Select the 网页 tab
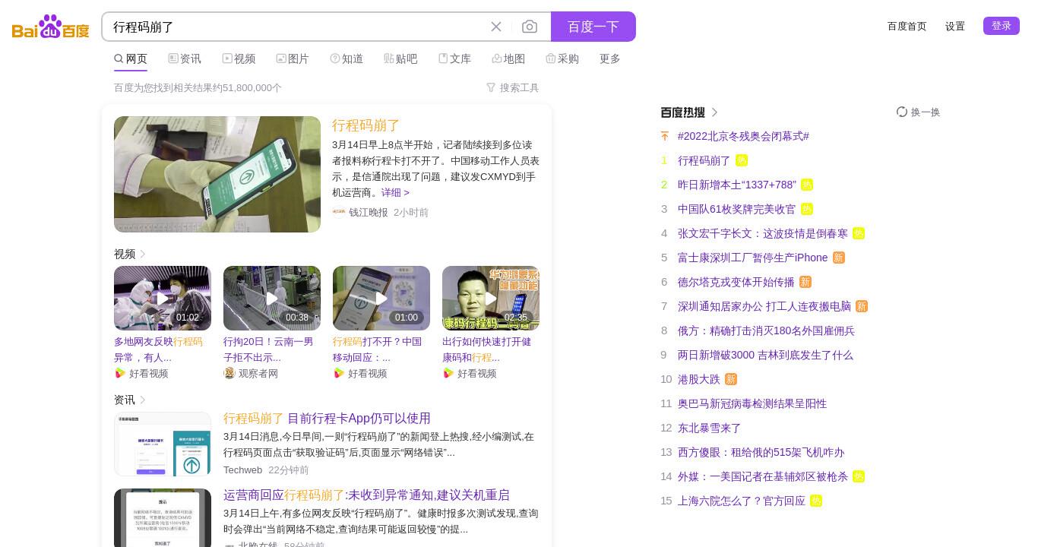 131,58
